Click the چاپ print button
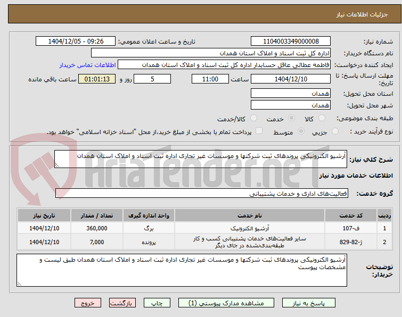The width and height of the screenshot is (402, 317). [x=157, y=303]
